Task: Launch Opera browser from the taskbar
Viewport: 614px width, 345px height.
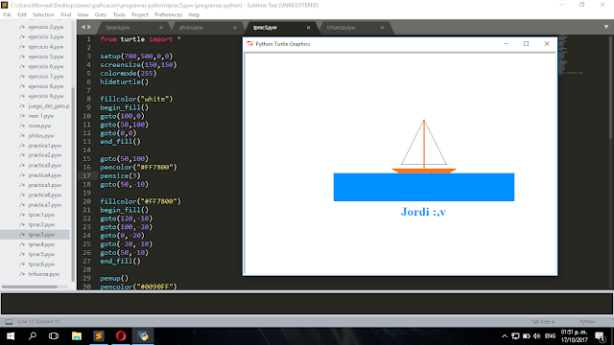Action: pos(121,336)
